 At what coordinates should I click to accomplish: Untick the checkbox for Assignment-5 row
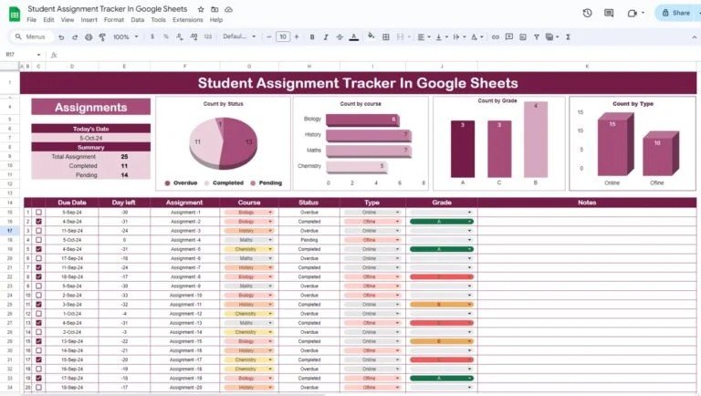point(39,249)
